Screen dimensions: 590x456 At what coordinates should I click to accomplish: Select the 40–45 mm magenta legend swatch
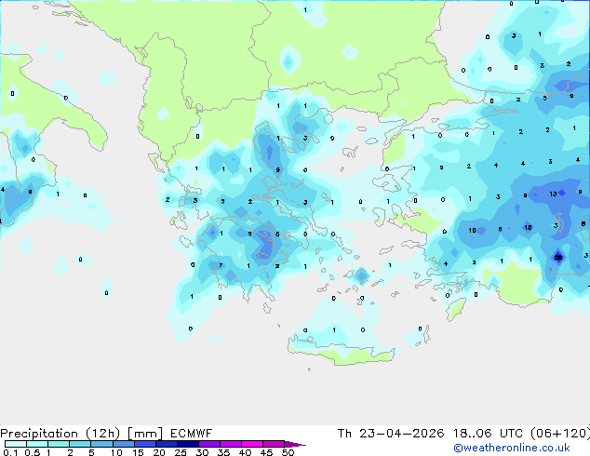coord(252,444)
